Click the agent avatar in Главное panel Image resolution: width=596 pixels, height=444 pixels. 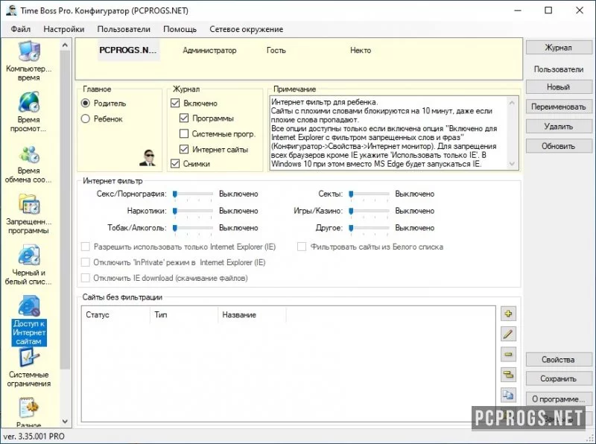[147, 158]
